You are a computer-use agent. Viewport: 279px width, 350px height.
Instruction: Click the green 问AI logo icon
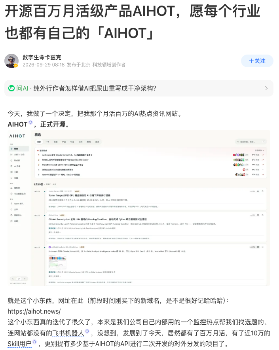[11, 89]
